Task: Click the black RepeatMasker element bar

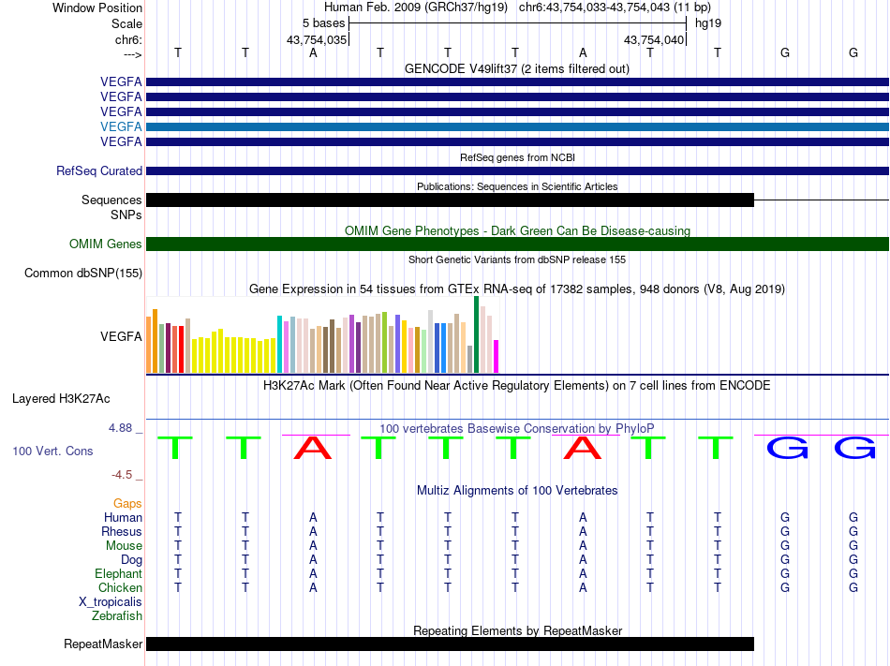Action: pyautogui.click(x=450, y=644)
